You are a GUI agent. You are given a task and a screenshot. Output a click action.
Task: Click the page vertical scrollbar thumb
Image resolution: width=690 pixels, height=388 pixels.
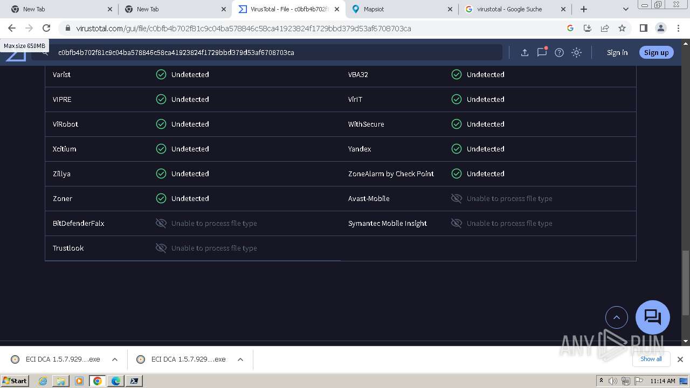point(686,282)
